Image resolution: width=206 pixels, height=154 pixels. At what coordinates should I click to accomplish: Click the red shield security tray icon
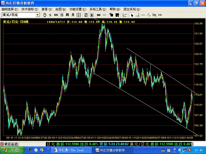tap(189, 150)
